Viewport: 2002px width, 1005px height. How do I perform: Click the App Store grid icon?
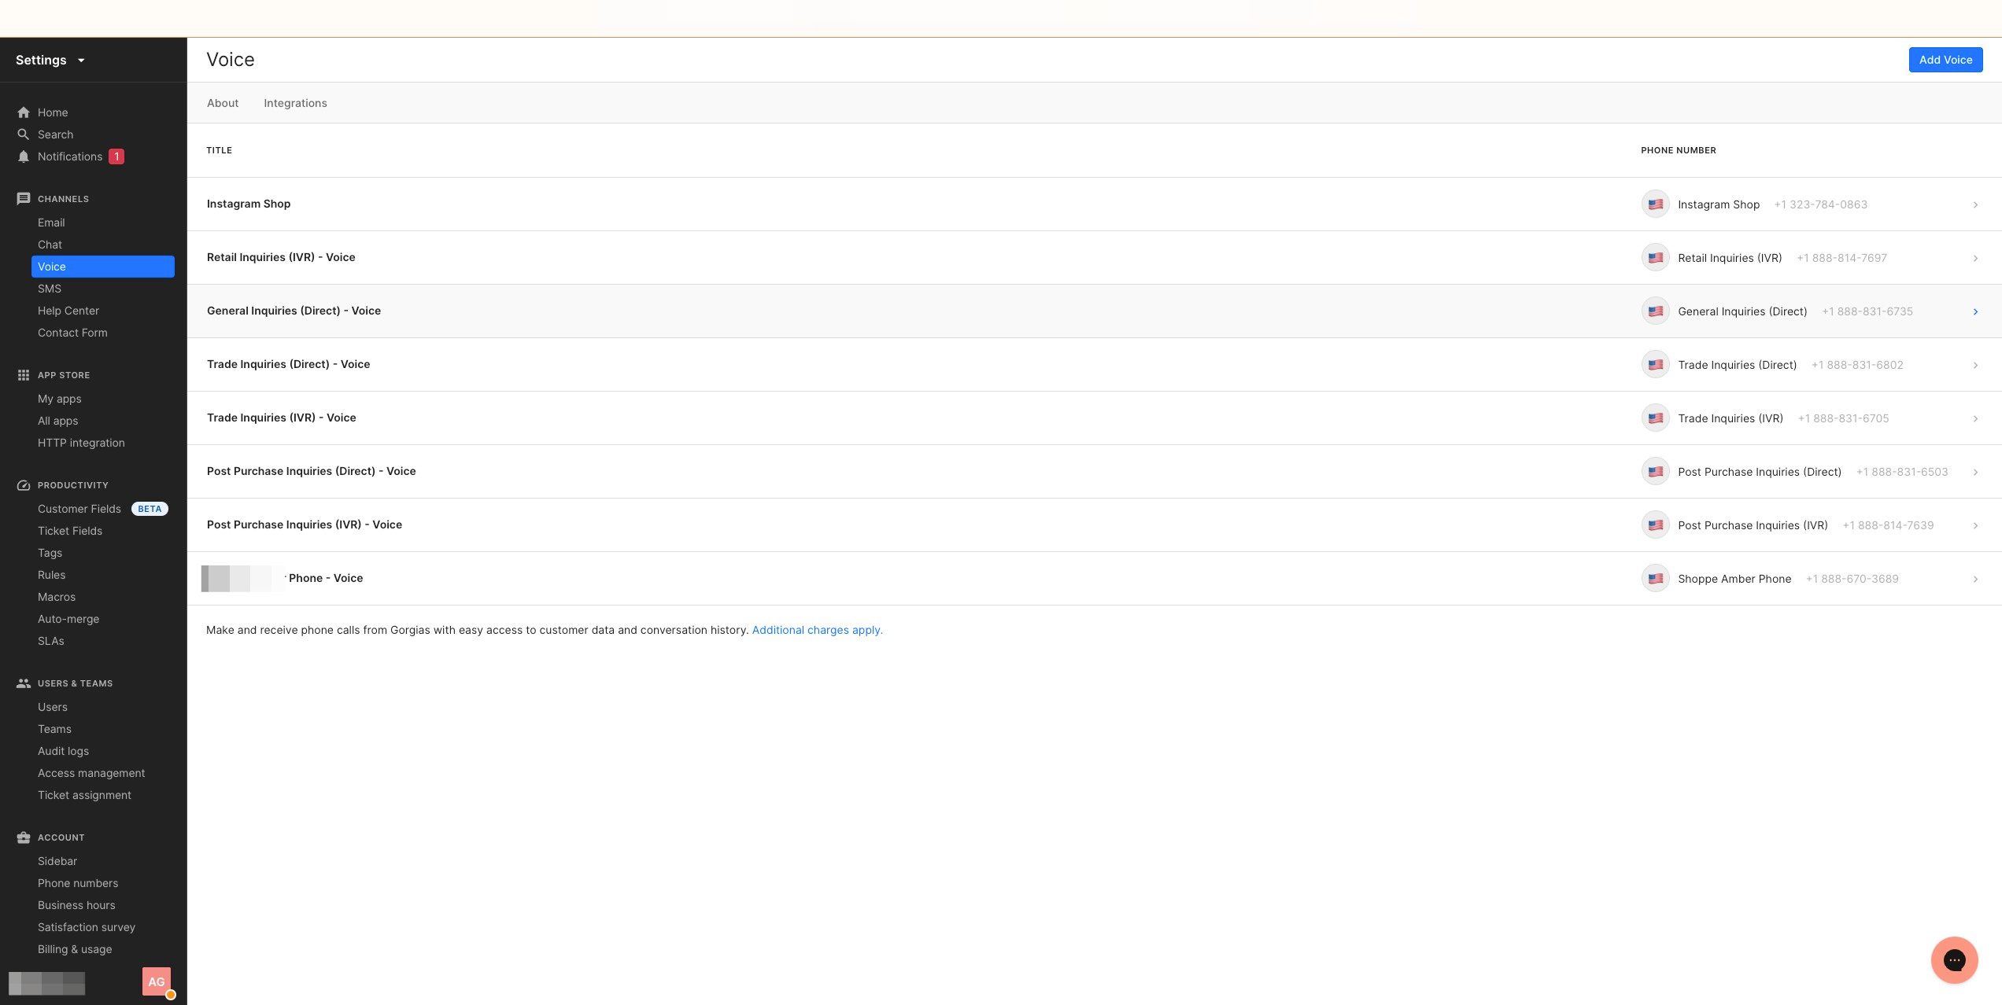tap(24, 375)
